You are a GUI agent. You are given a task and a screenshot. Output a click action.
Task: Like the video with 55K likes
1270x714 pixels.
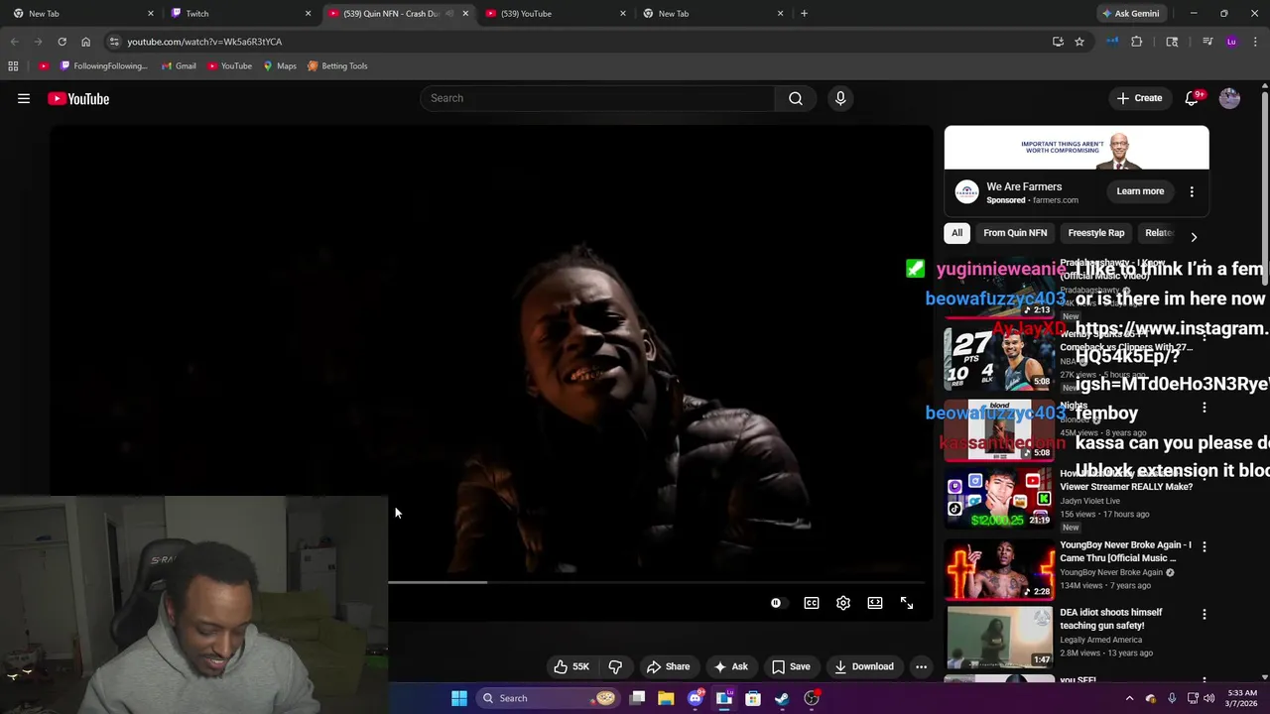click(x=571, y=666)
